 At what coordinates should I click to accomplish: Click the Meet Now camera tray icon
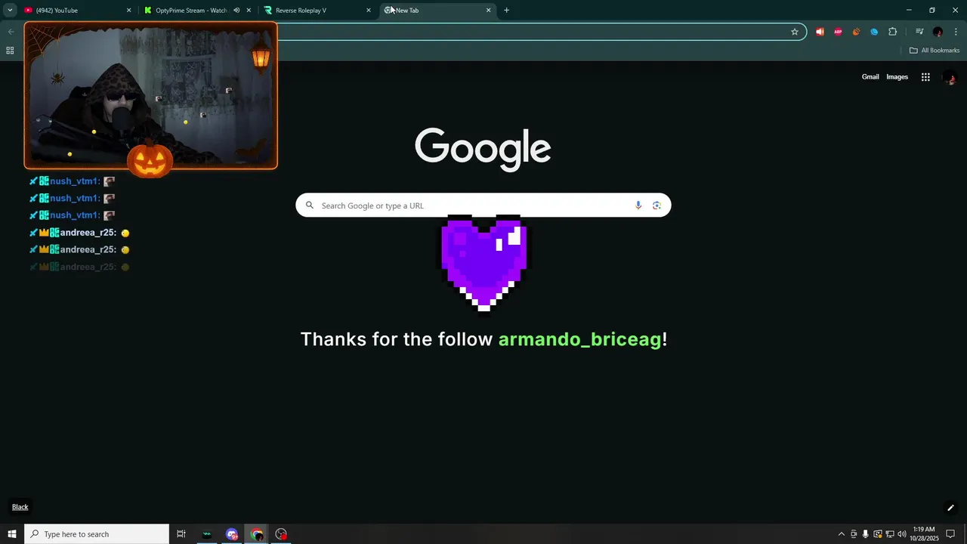[854, 534]
